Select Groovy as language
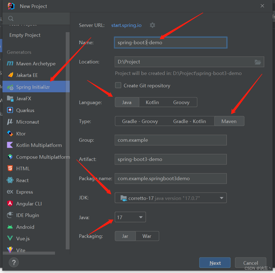The height and width of the screenshot is (273, 275). pyautogui.click(x=181, y=102)
